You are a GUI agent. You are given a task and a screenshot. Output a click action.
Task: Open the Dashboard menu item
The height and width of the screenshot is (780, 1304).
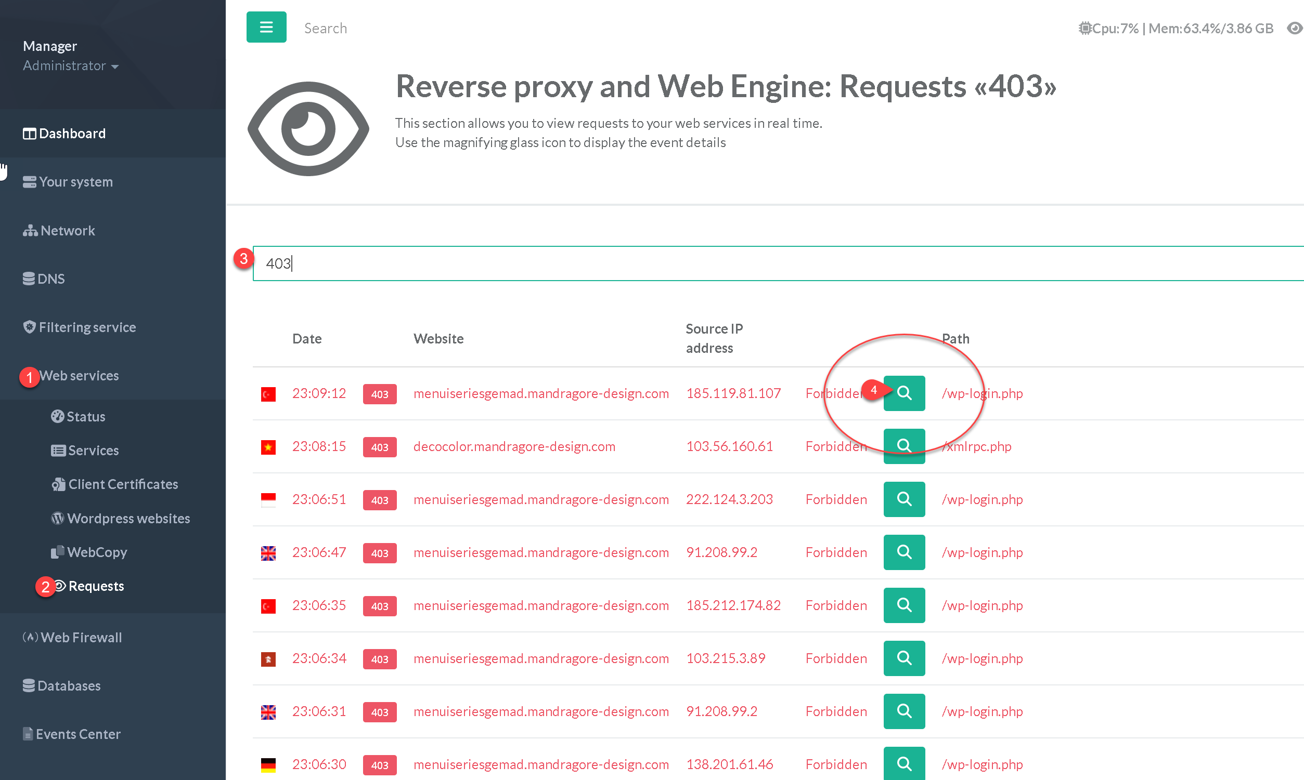click(72, 134)
